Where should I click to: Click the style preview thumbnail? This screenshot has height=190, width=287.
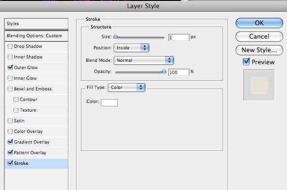pyautogui.click(x=259, y=85)
